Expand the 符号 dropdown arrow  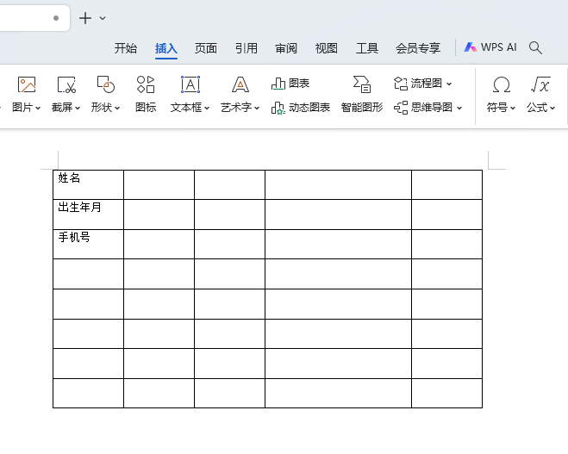(x=513, y=108)
